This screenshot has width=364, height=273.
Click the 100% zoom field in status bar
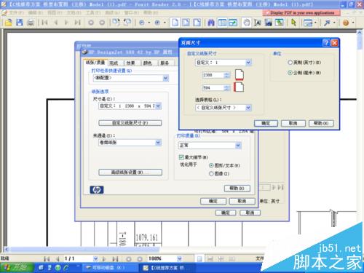(162, 259)
